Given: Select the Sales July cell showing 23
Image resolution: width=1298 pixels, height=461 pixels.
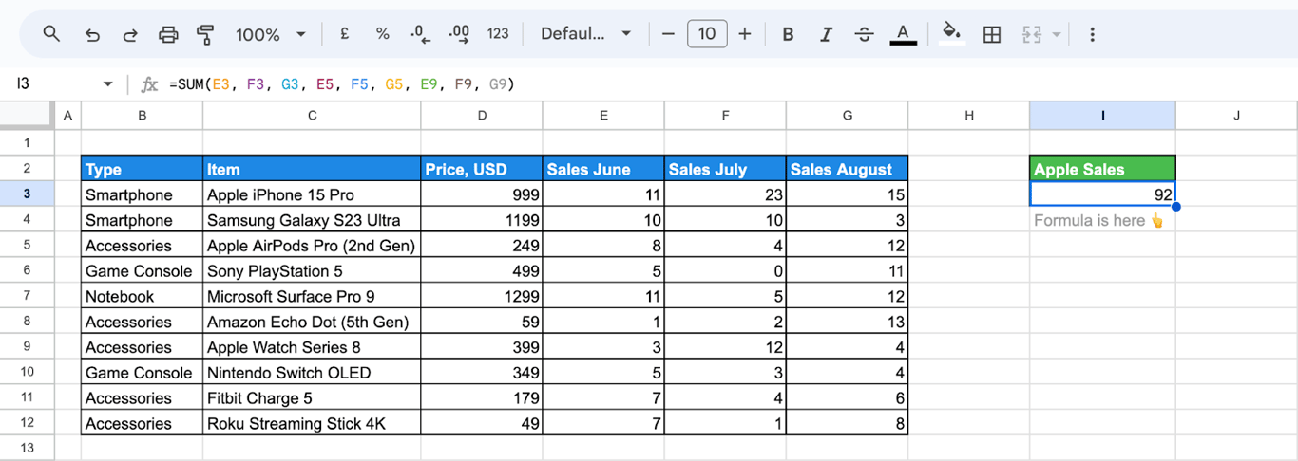Looking at the screenshot, I should 725,194.
